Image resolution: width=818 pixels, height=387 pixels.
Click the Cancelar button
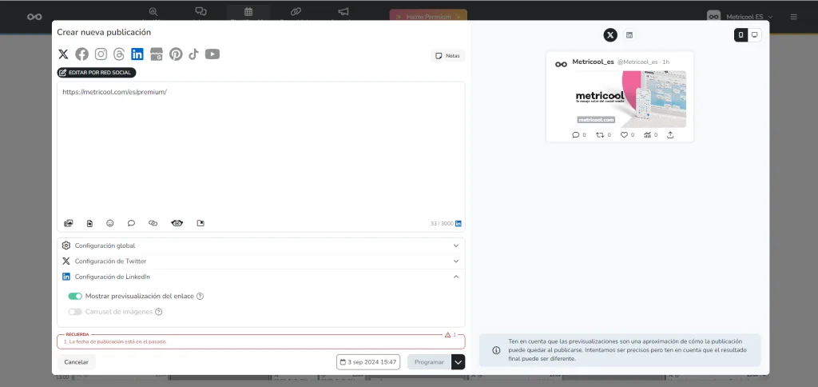point(76,362)
